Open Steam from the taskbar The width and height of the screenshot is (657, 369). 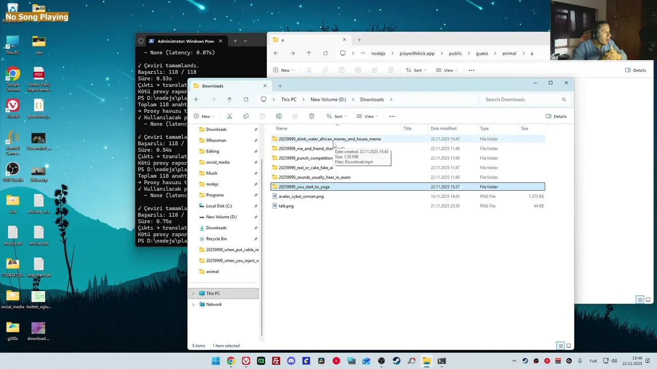396,361
